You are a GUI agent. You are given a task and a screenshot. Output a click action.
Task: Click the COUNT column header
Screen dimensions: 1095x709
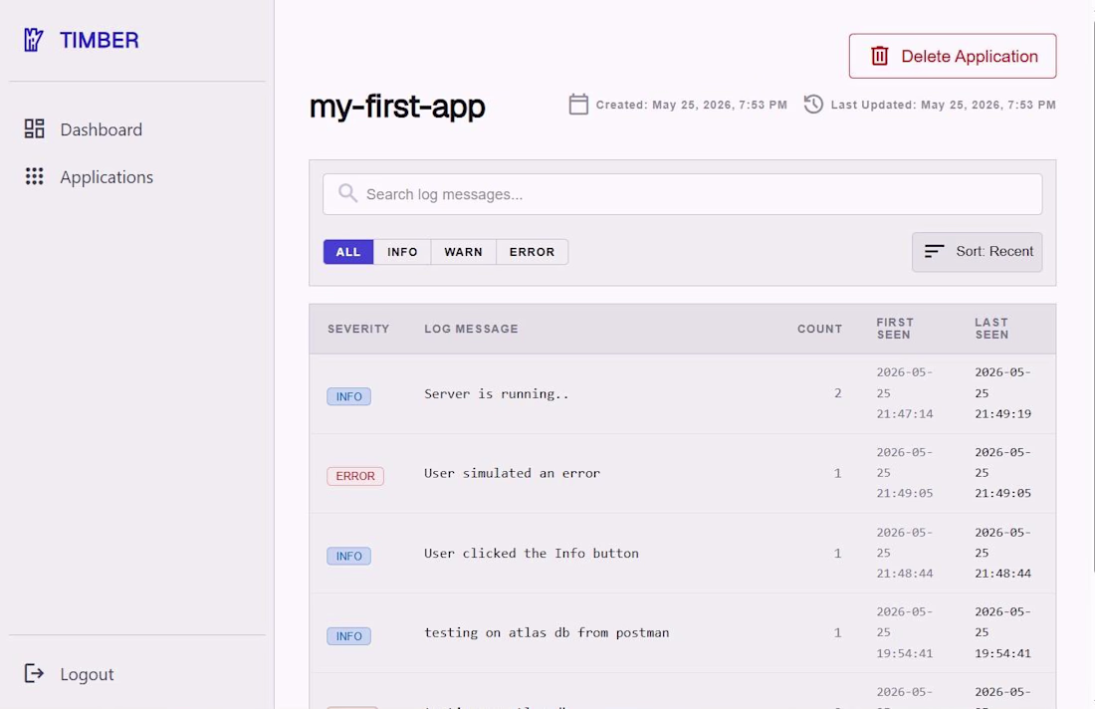click(820, 329)
